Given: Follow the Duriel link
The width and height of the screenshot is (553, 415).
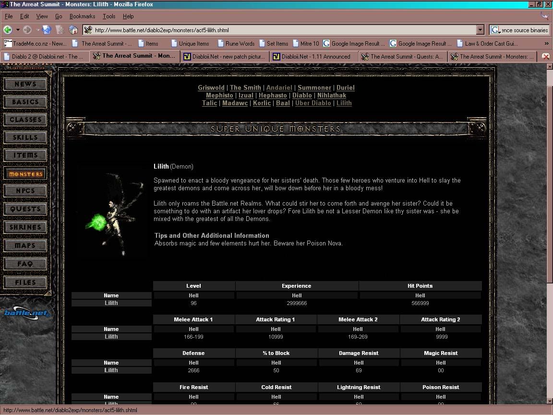Looking at the screenshot, I should click(x=346, y=87).
